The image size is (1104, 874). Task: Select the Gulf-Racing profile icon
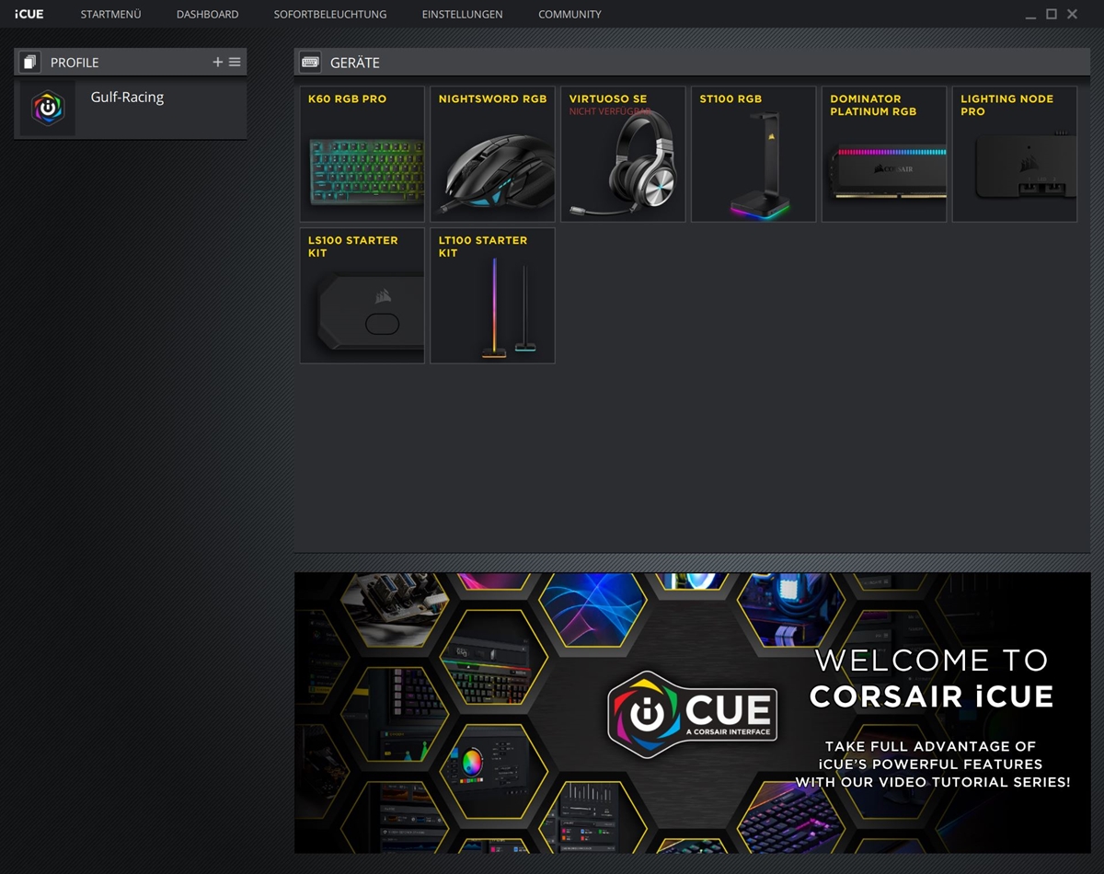48,109
